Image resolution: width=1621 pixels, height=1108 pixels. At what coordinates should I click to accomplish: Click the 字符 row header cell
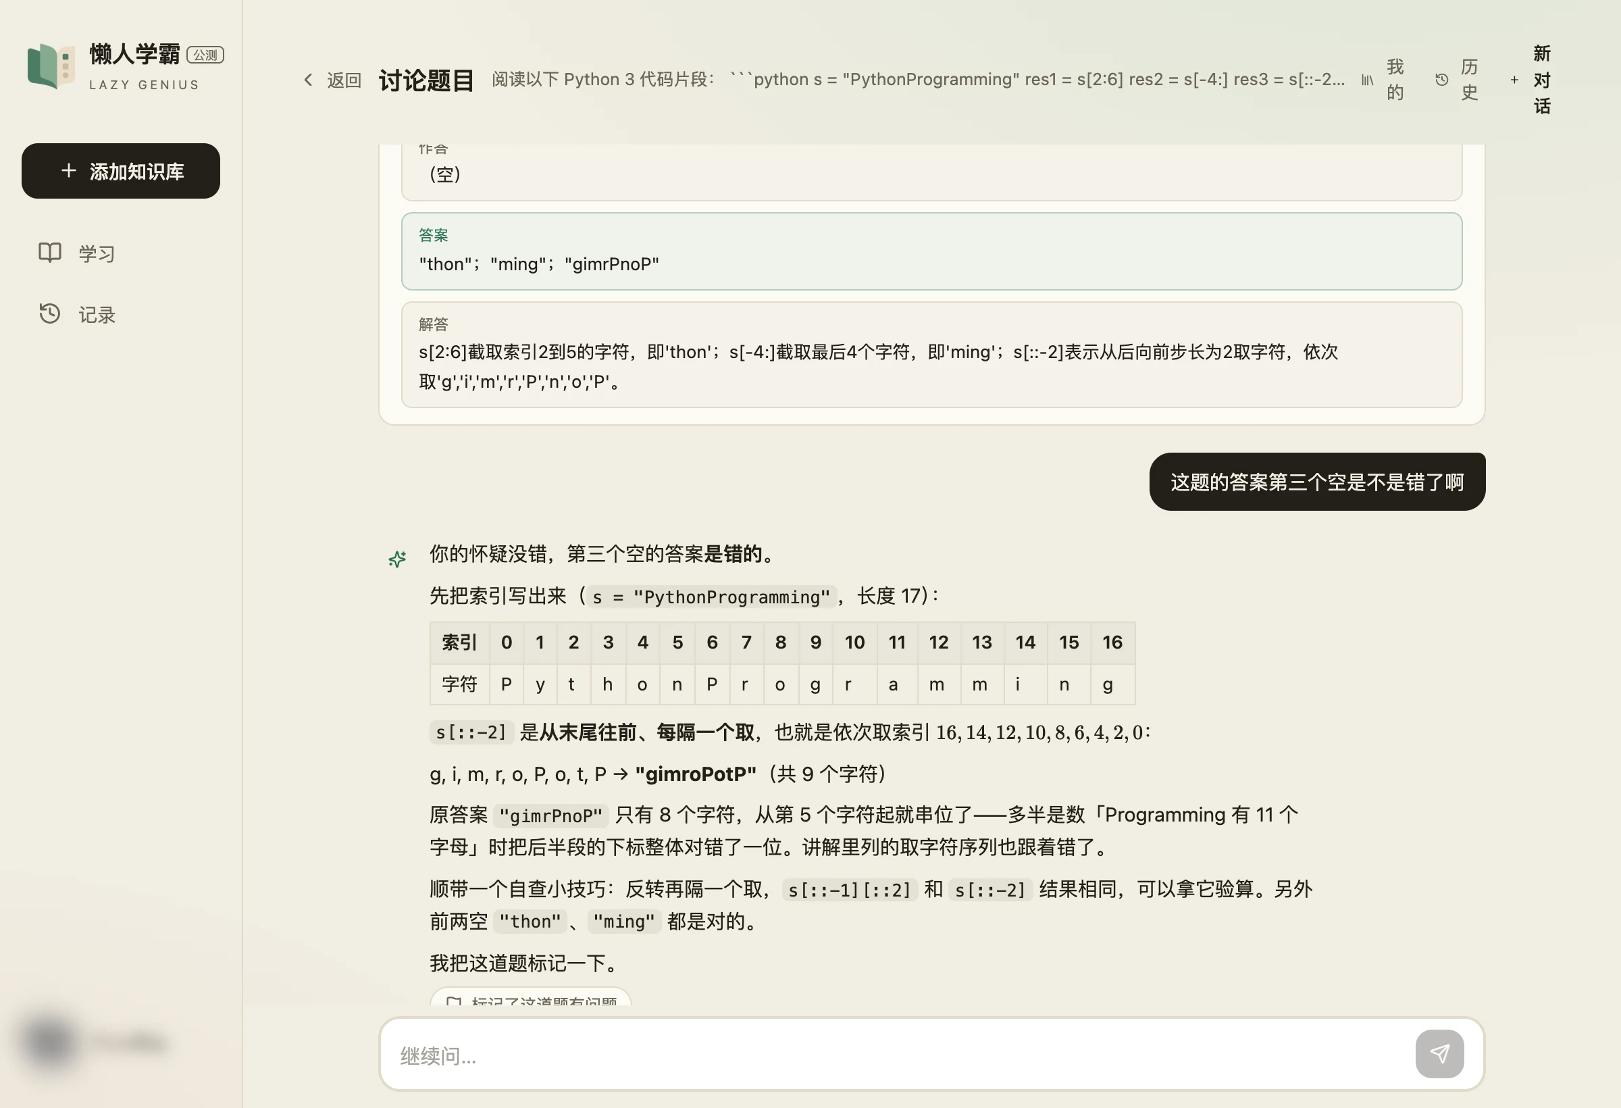[460, 684]
